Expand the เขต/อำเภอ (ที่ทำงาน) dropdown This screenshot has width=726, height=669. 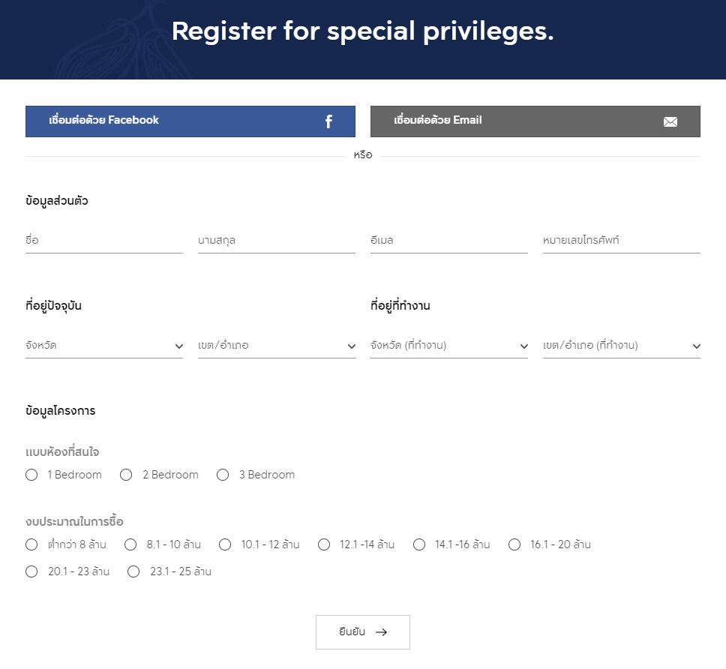pos(621,346)
